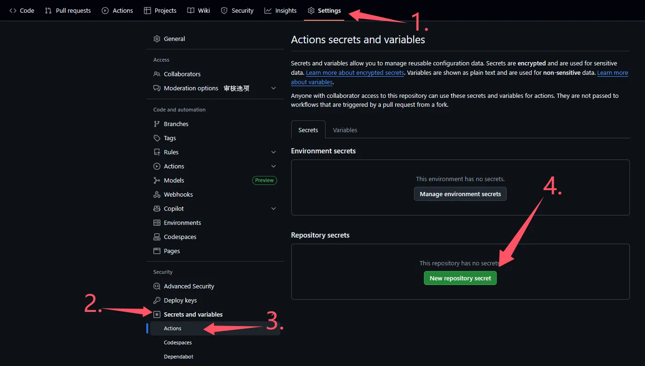Click the Code and automation section label

(179, 110)
